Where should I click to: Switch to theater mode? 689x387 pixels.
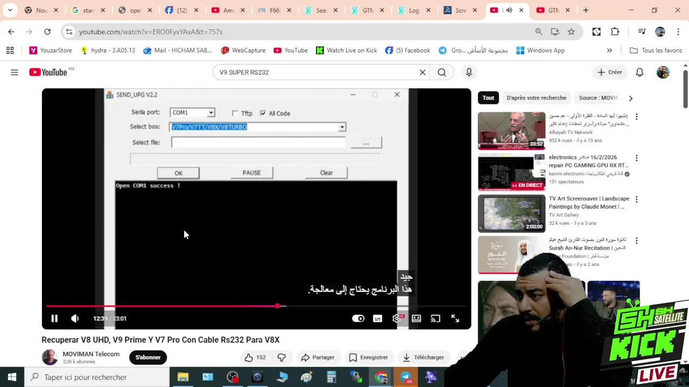[x=416, y=318]
